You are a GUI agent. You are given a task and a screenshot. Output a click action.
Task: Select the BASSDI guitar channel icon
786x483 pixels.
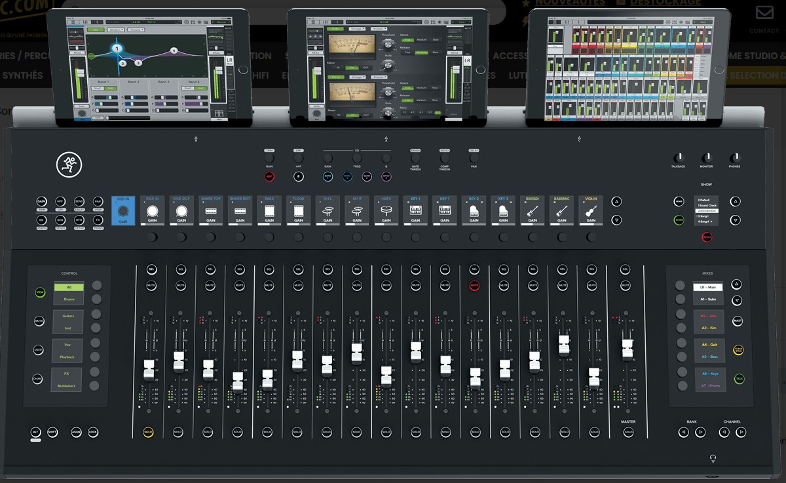[533, 211]
